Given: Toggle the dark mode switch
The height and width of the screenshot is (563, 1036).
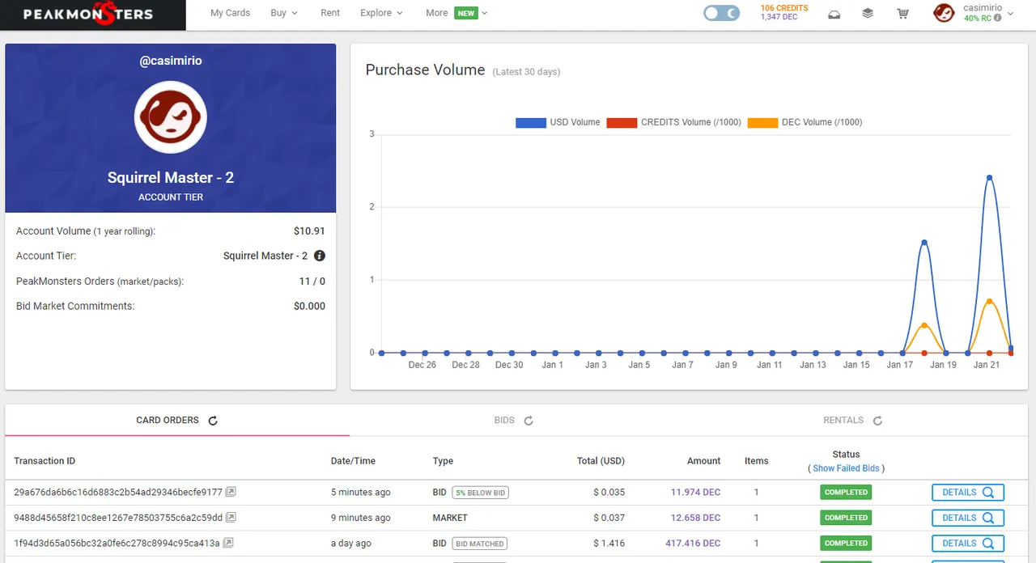Looking at the screenshot, I should pos(721,13).
